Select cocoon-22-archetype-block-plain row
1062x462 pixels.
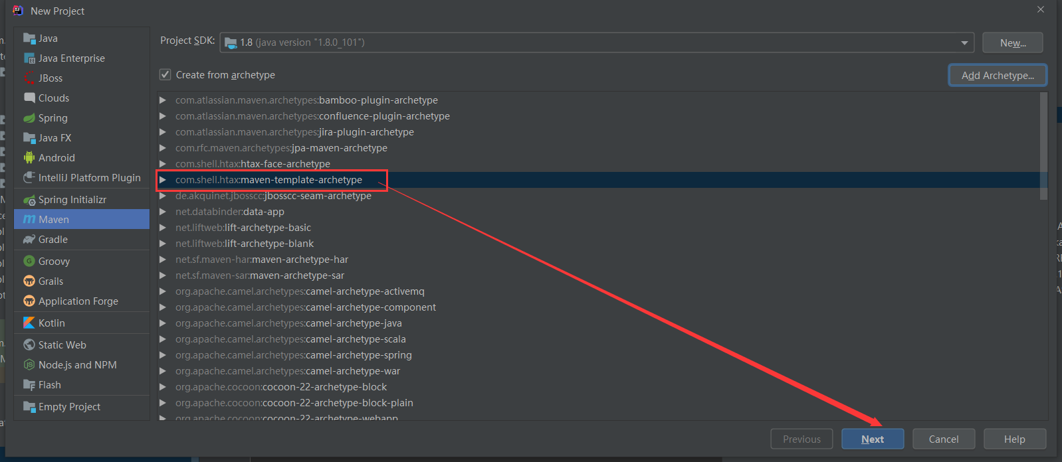point(598,403)
